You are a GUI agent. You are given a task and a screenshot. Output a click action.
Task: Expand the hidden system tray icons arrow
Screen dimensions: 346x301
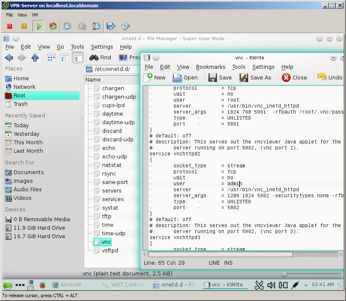point(306,285)
